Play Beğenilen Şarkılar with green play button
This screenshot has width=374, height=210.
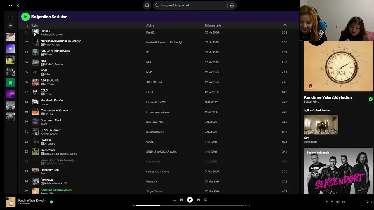[x=25, y=17]
